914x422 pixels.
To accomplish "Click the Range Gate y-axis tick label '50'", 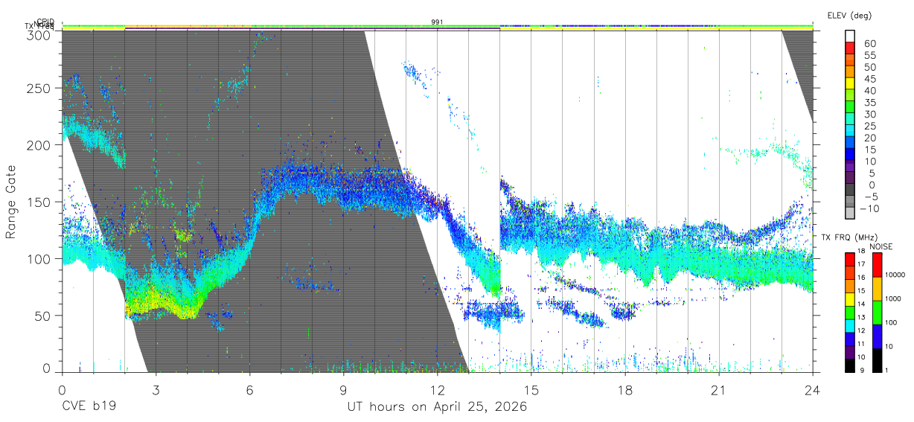I will tap(43, 316).
